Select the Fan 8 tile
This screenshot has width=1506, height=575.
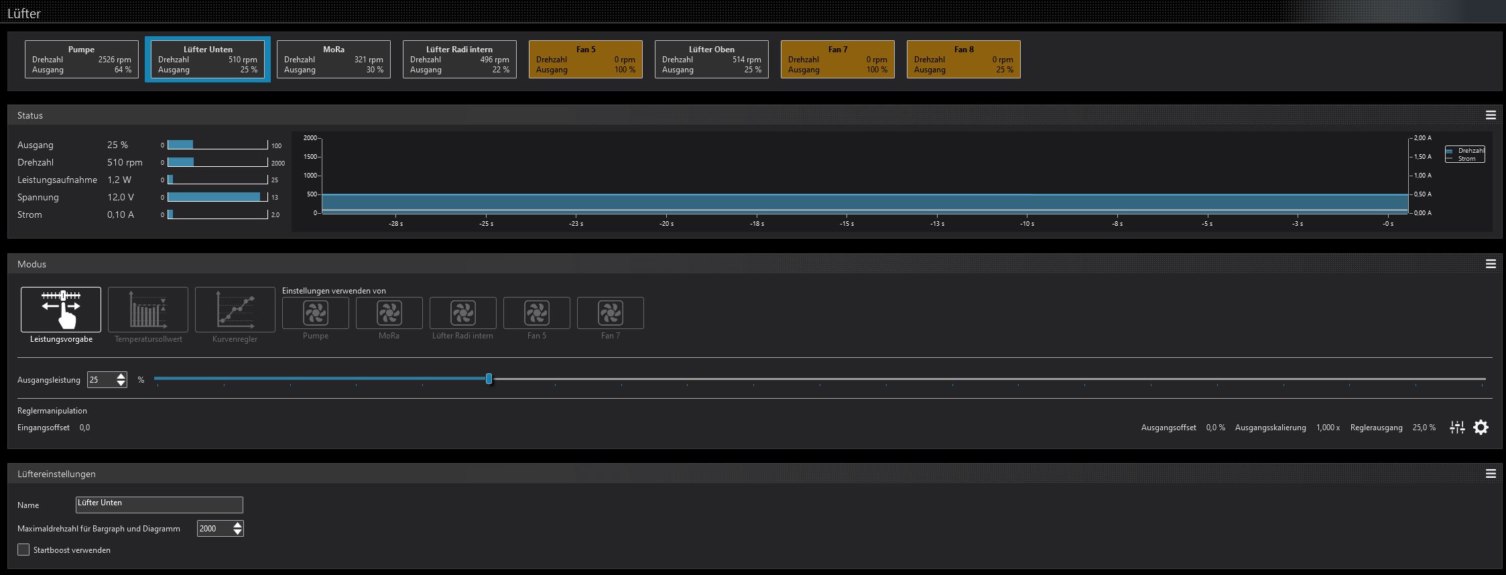(963, 60)
